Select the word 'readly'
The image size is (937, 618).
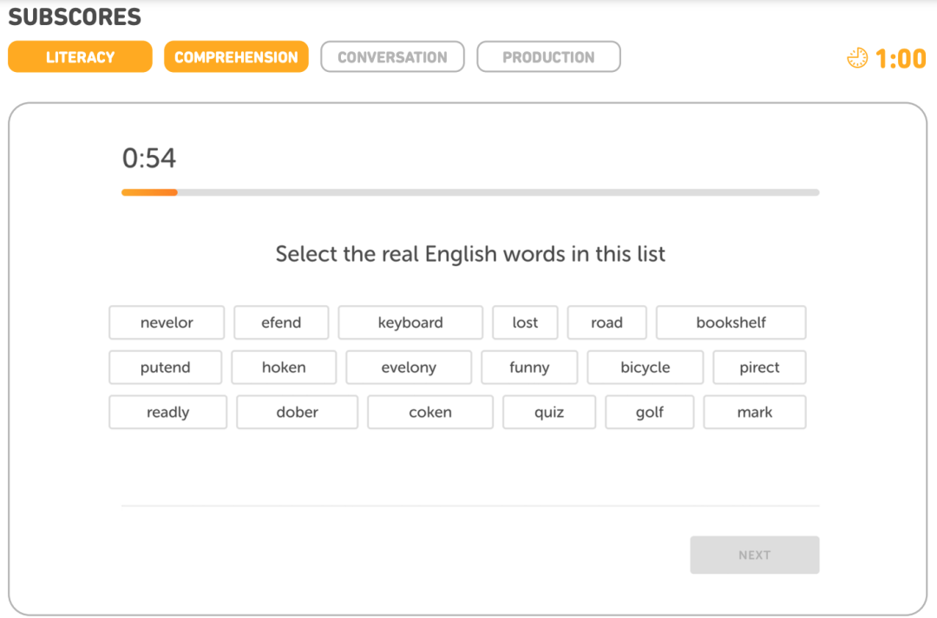[x=167, y=413]
